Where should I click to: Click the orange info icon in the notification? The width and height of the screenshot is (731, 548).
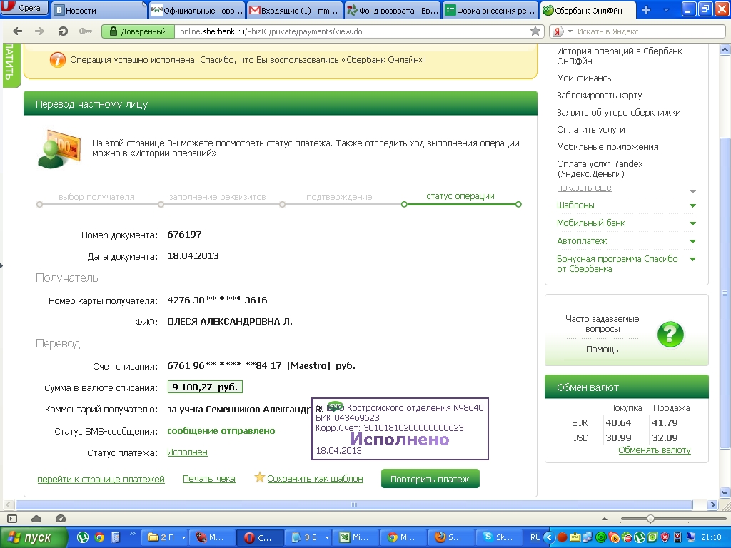pyautogui.click(x=57, y=60)
